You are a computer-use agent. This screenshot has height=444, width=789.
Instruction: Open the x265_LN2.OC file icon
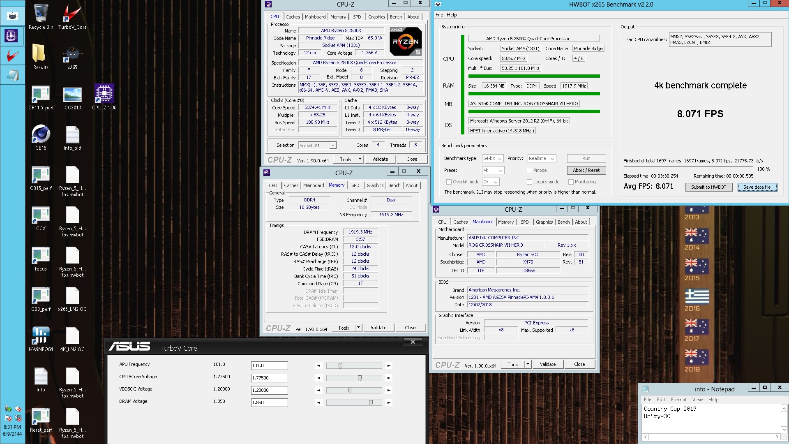72,298
